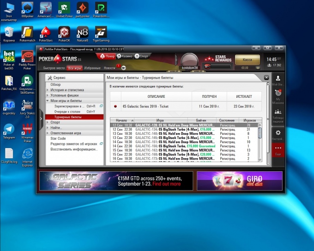Switch to Покер product tab
The height and width of the screenshot is (251, 314).
coord(108,56)
